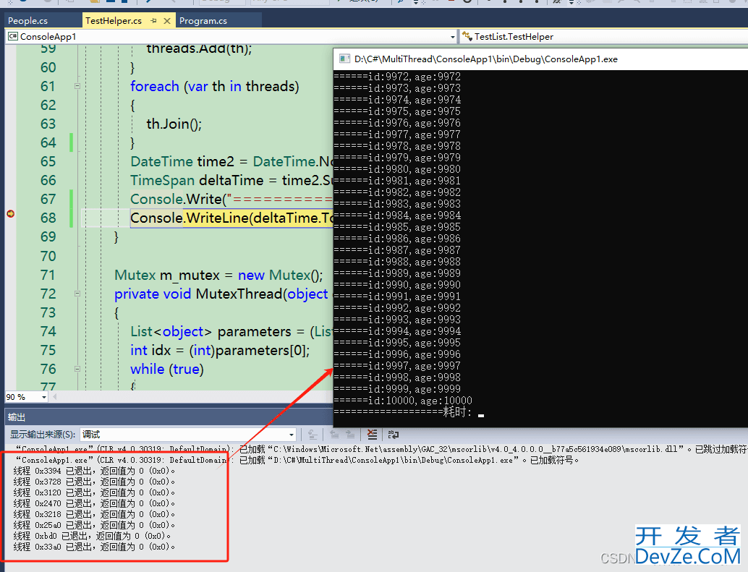Screen dimensions: 748x572
Task: Switch to the People.cs tab
Action: [27, 20]
